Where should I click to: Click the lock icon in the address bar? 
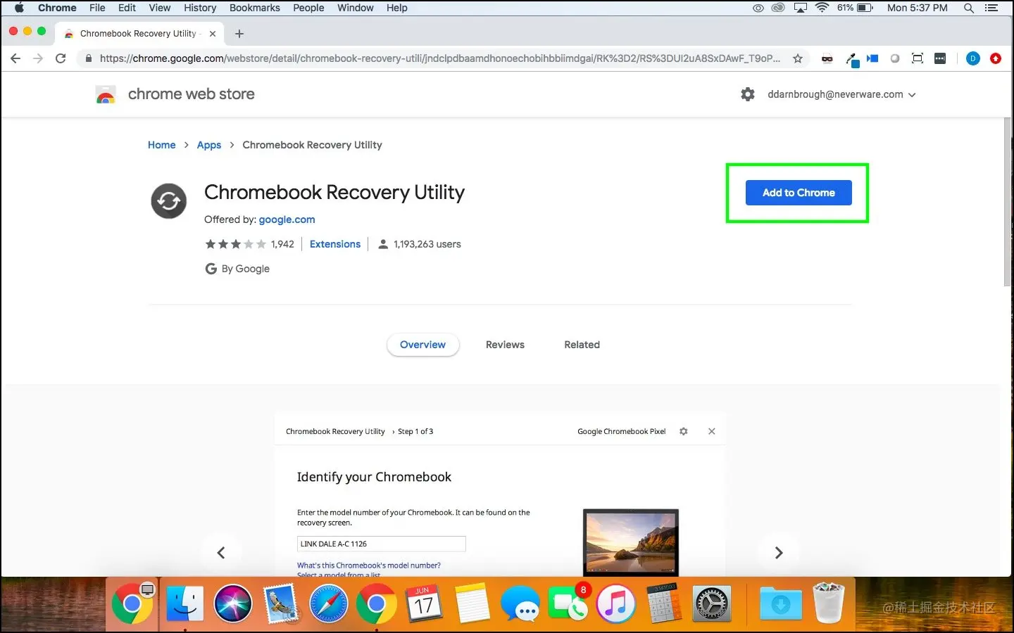(x=88, y=58)
